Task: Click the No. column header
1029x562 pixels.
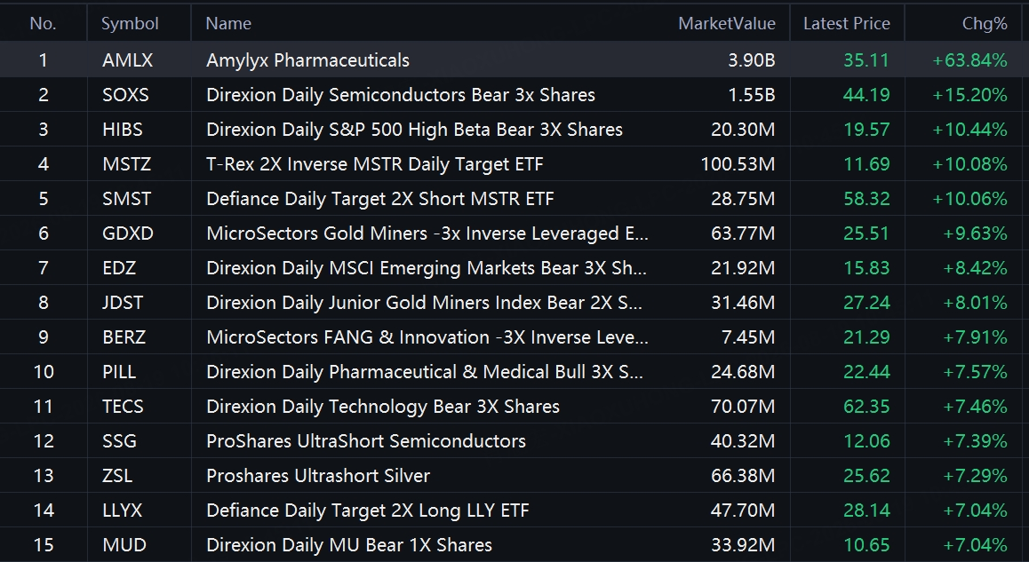Action: click(44, 24)
